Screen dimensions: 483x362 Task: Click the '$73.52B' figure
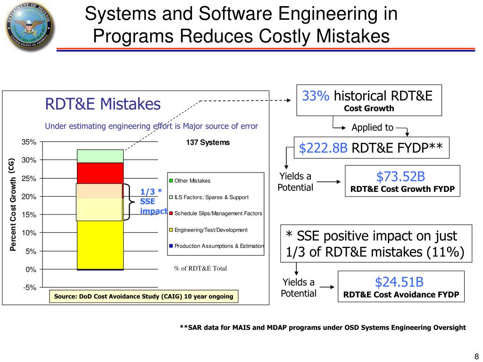point(401,177)
